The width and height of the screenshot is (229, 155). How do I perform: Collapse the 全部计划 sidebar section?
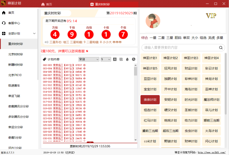click(34, 34)
